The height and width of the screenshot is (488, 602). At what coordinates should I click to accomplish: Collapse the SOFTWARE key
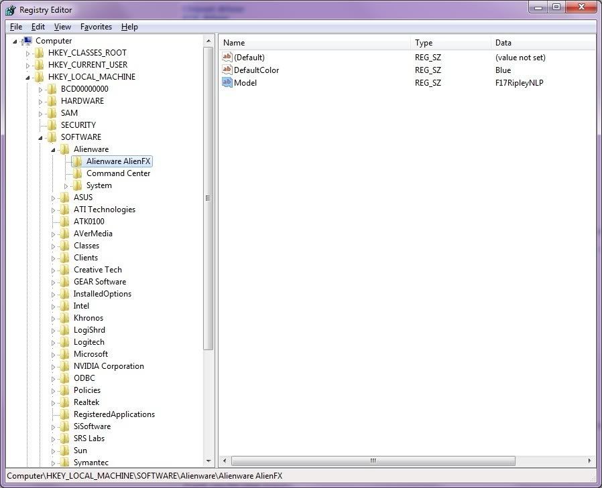40,138
